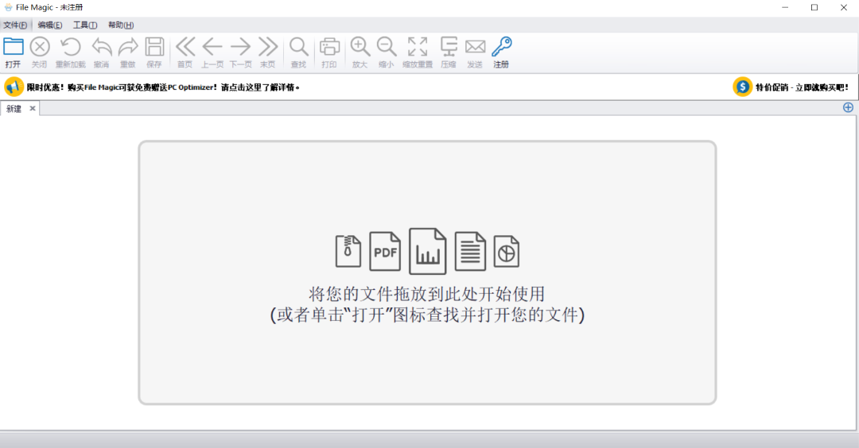Open the 编辑(E) menu

pos(50,25)
